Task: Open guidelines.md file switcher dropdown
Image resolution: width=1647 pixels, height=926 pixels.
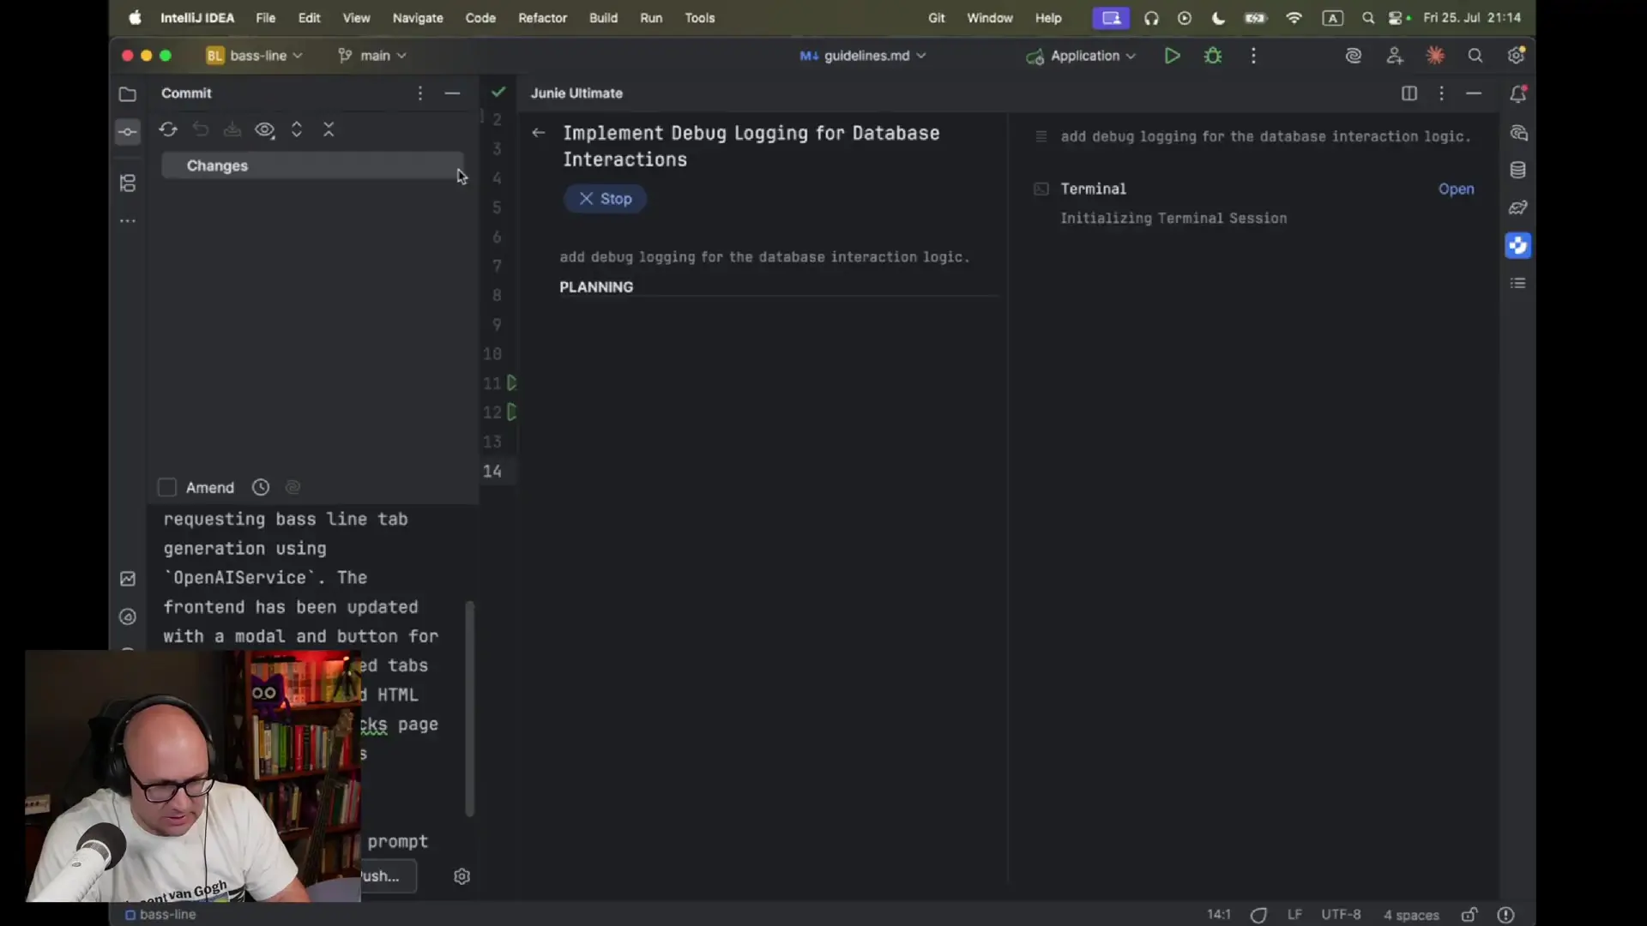Action: 863,56
